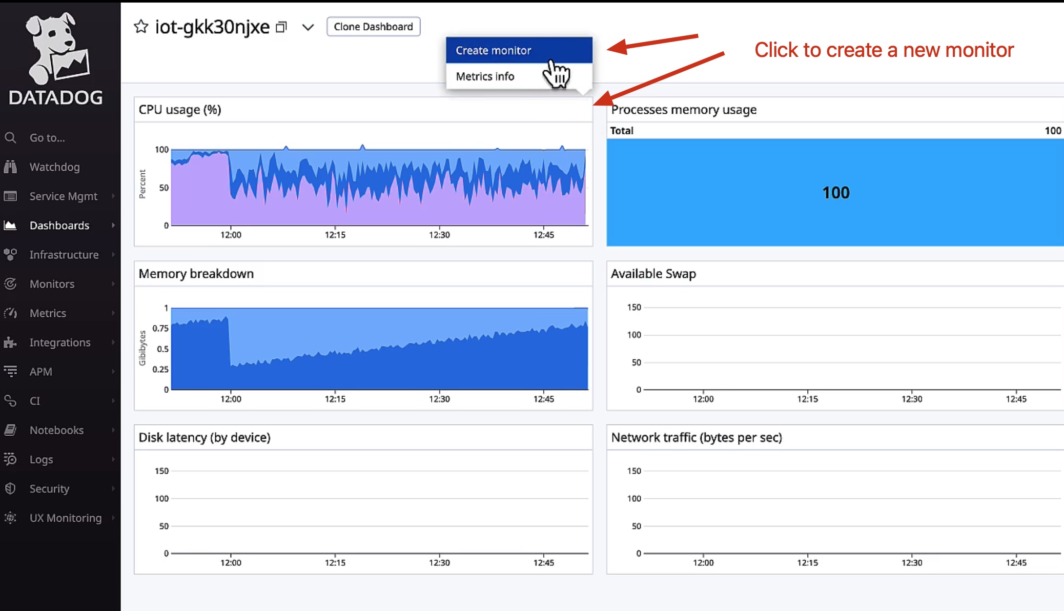This screenshot has width=1064, height=611.
Task: Choose Metrics info menu entry
Action: [x=485, y=76]
